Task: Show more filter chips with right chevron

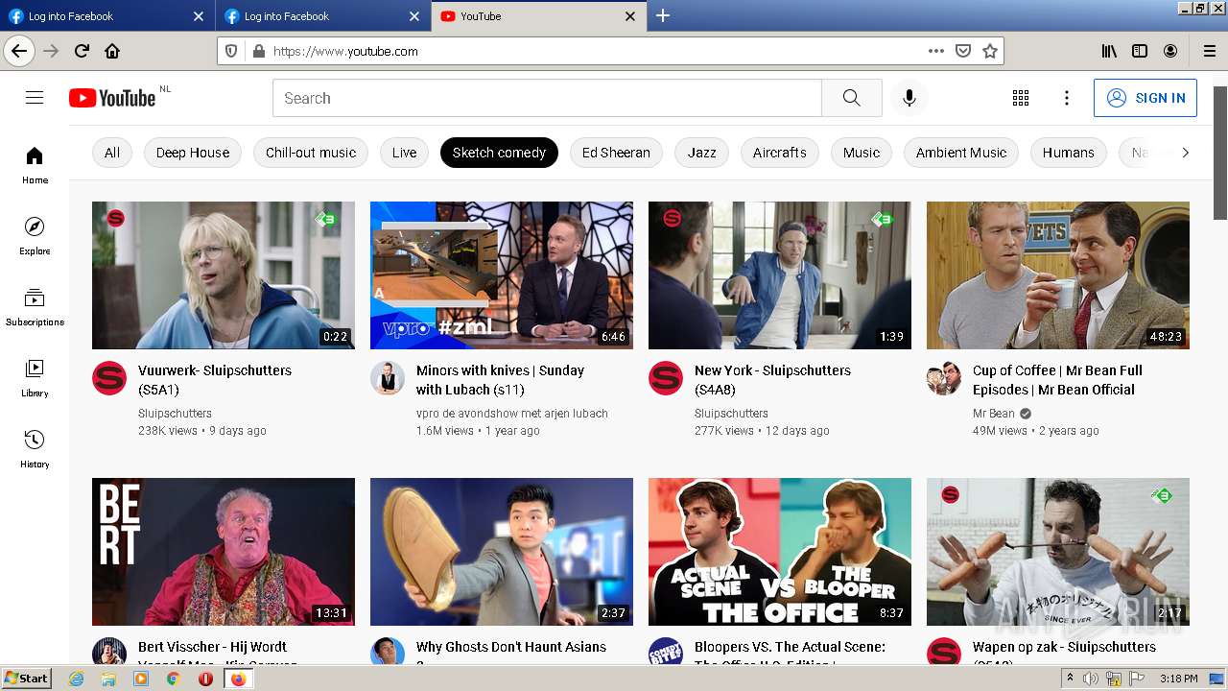Action: pyautogui.click(x=1185, y=153)
